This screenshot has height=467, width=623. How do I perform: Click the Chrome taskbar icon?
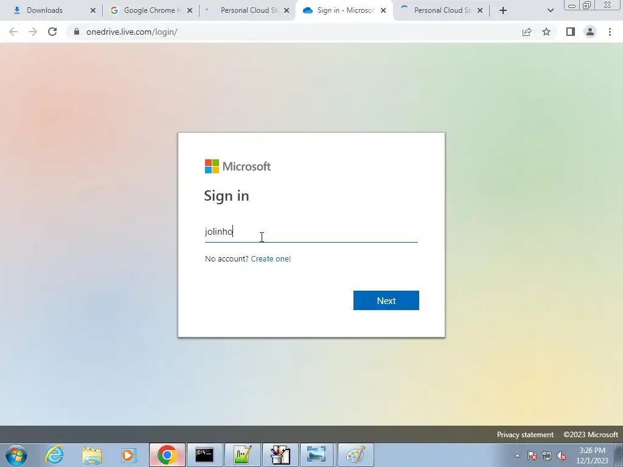[167, 455]
